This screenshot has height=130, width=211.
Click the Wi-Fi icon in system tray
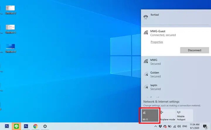[x=174, y=126]
